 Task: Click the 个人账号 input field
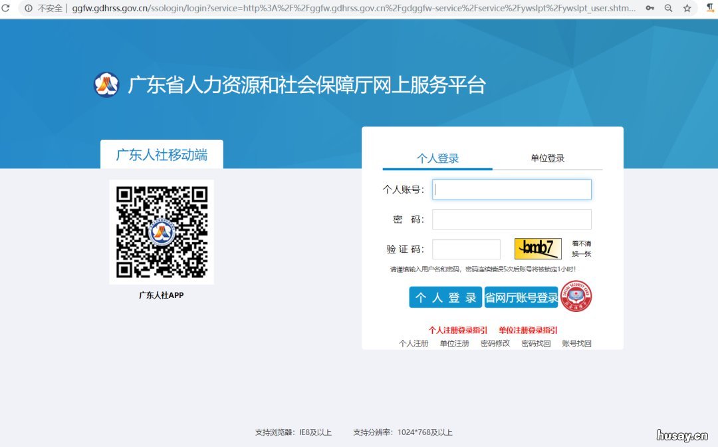512,189
